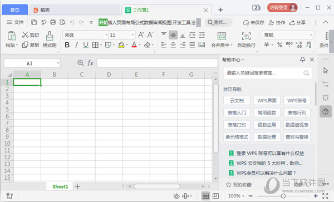Align text right
This screenshot has width=334, height=202.
pyautogui.click(x=183, y=45)
